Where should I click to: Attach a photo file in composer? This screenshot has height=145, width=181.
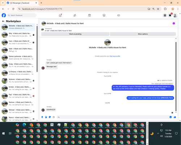pos(46,117)
